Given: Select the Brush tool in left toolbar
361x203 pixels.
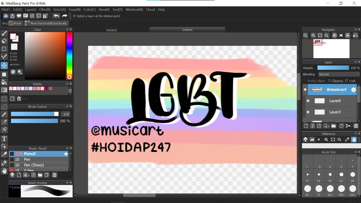Looking at the screenshot, I should [4, 33].
